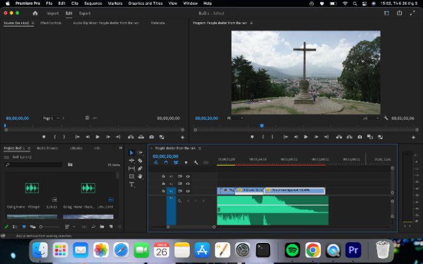Toggle V2 track lock
423x264 pixels.
tap(164, 184)
